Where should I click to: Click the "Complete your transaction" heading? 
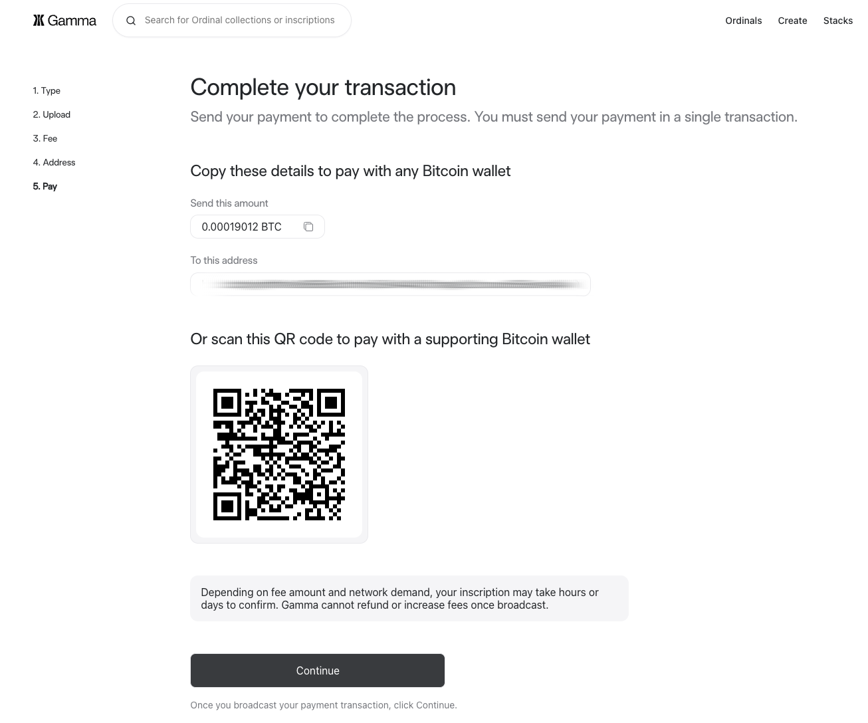[323, 87]
